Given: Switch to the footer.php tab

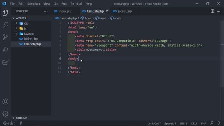Looking at the screenshot, I should click(125, 11).
